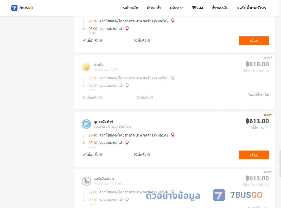Click map pin next to 04:30 จุดจอดผานกเค้า

[x=127, y=86]
